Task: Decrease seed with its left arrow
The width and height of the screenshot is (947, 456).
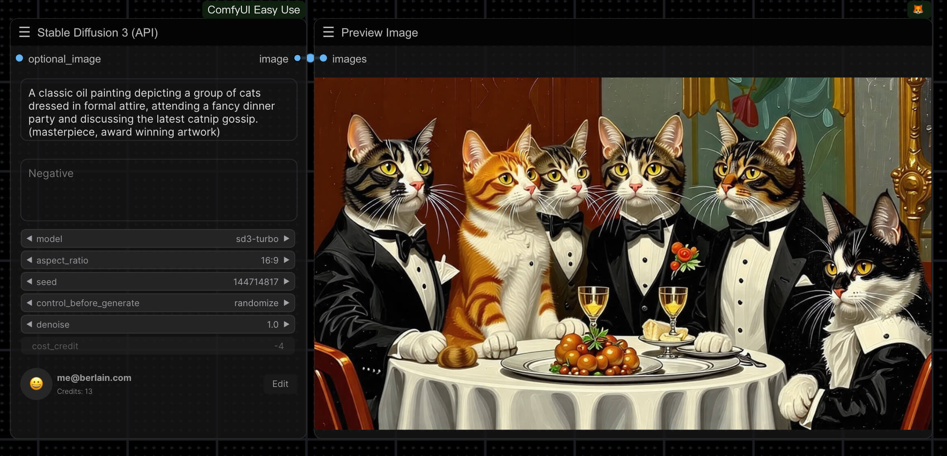Action: [29, 281]
